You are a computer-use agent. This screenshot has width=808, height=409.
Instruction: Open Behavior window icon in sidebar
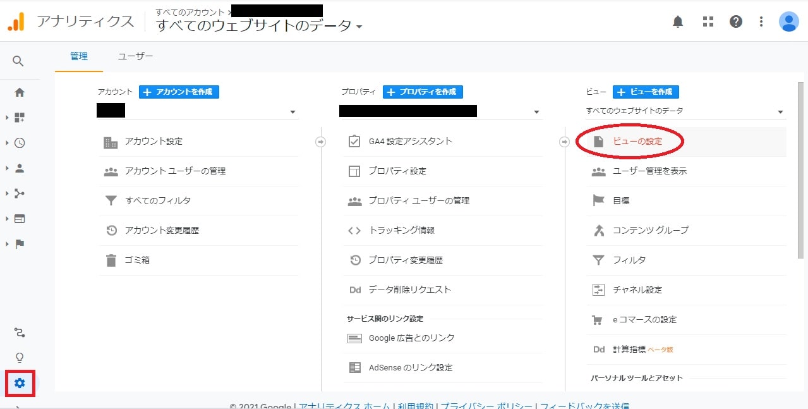click(20, 219)
